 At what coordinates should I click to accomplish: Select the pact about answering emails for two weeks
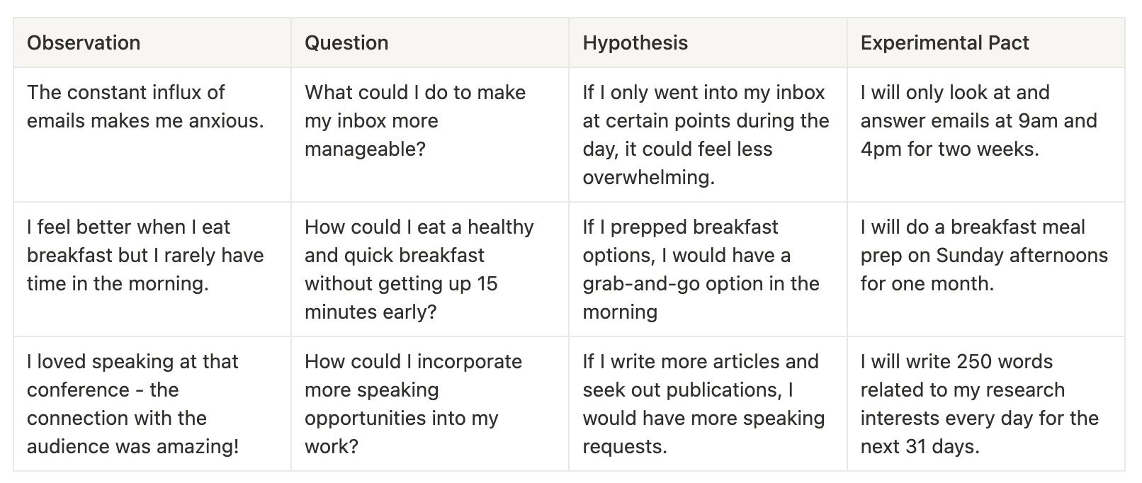(x=978, y=120)
